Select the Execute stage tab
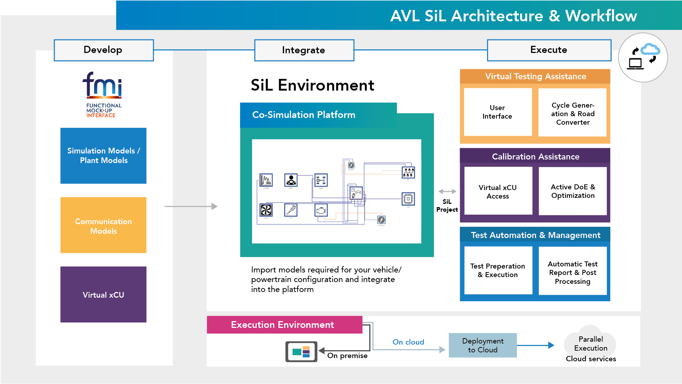The width and height of the screenshot is (682, 384). 549,50
